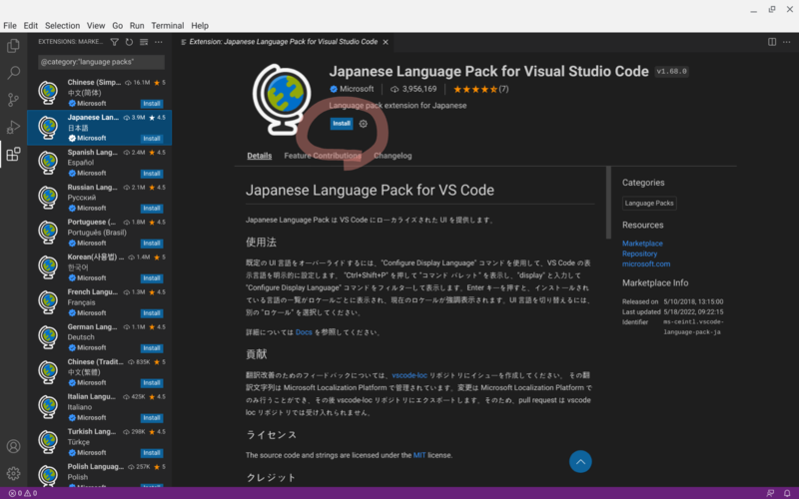Open the Help menu
The width and height of the screenshot is (799, 499).
pyautogui.click(x=200, y=26)
